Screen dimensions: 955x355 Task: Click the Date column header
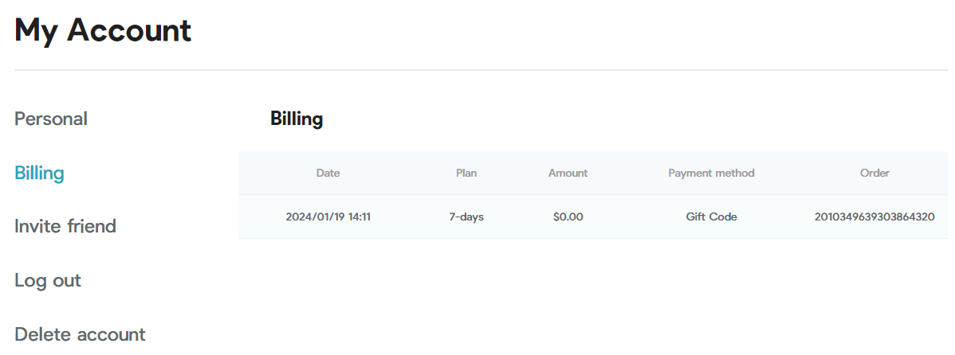coord(328,174)
